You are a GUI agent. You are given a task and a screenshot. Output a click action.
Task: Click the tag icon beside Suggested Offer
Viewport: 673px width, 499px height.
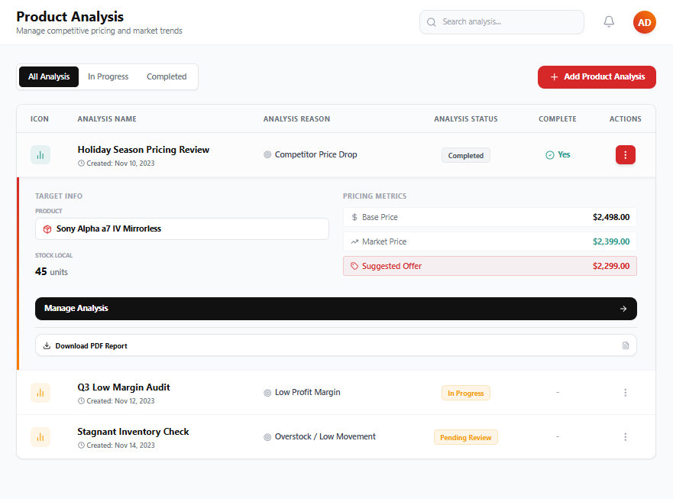(354, 266)
